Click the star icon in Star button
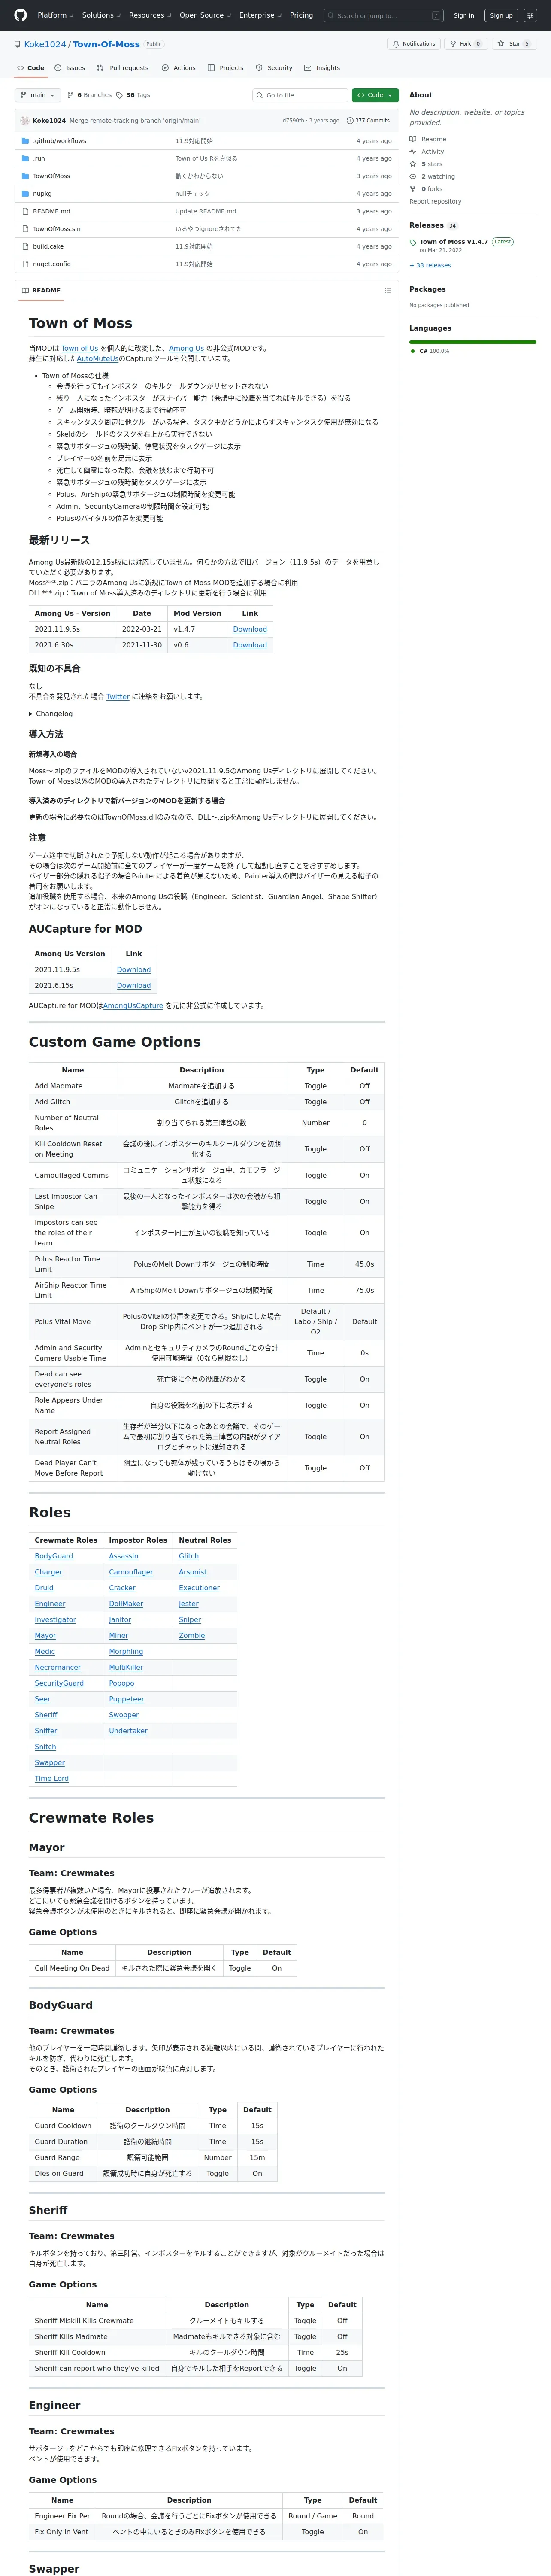 tap(501, 44)
